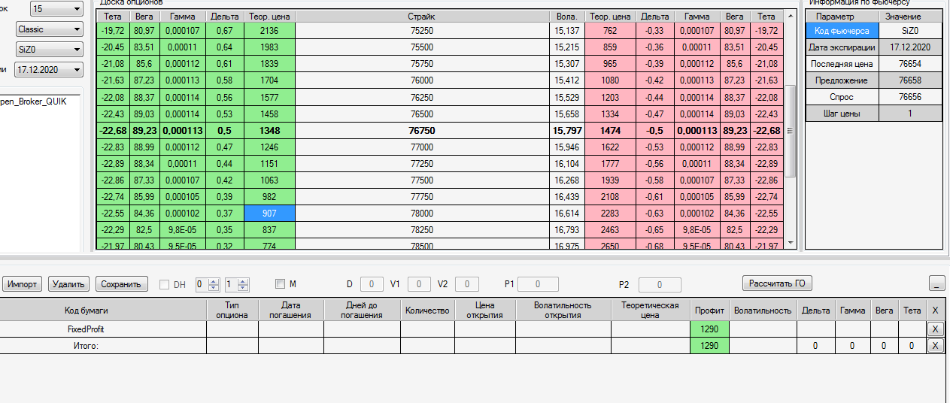Click the Профит column header
This screenshot has height=403, width=950.
709,310
